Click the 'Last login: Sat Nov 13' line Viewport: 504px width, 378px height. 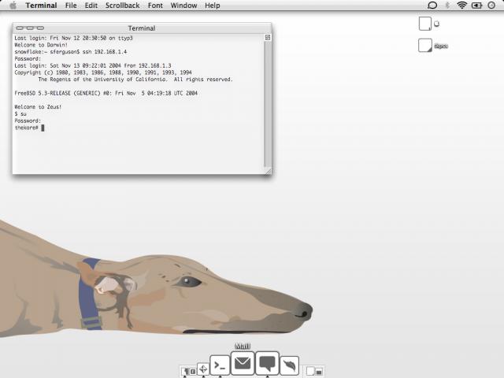[x=93, y=65]
